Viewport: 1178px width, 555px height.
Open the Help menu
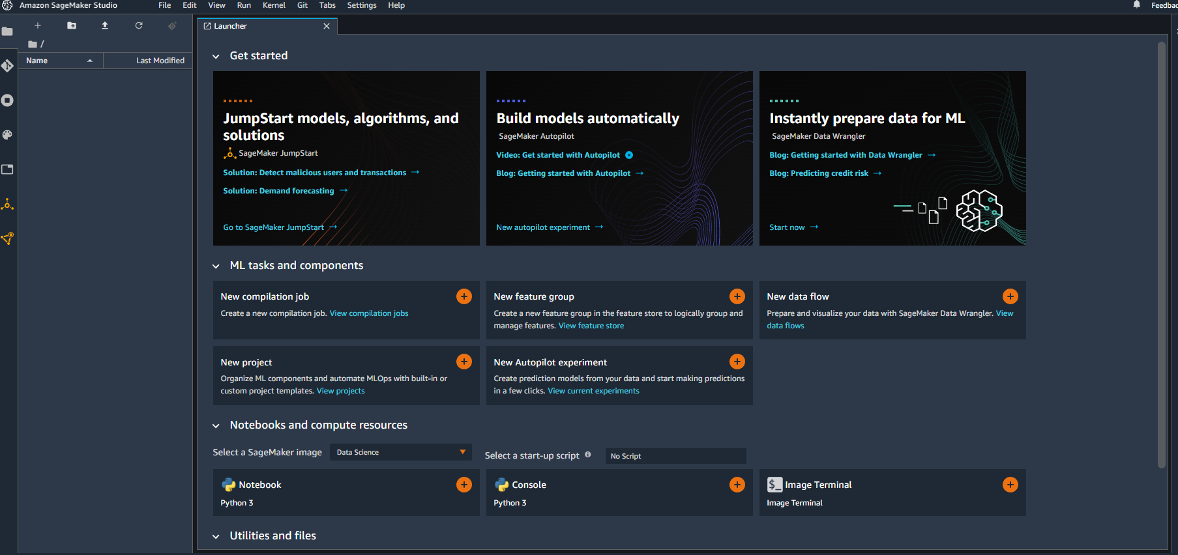(x=396, y=5)
